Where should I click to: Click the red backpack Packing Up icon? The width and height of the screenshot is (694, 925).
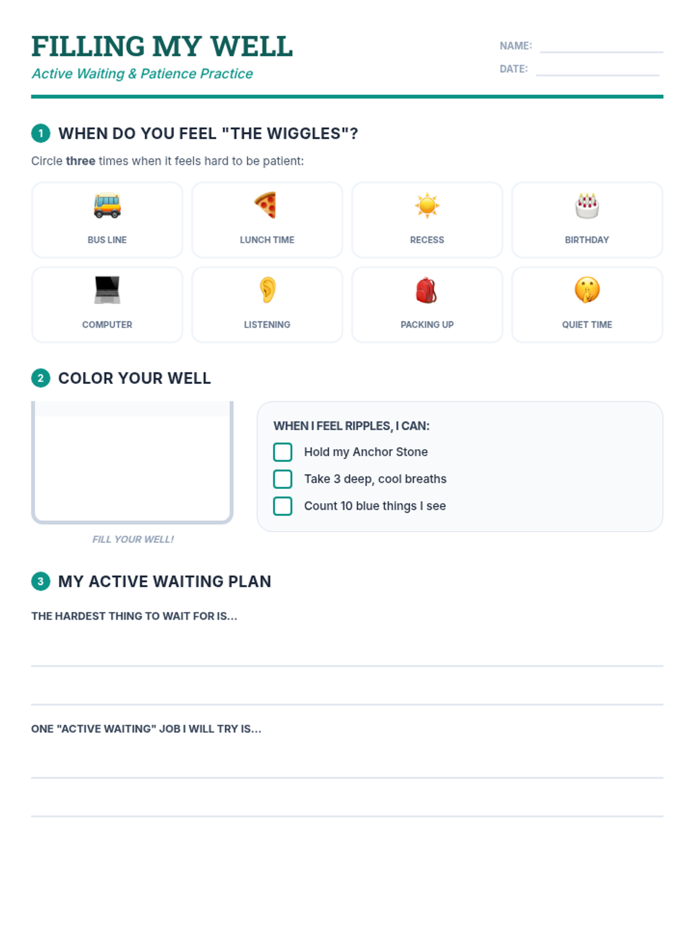coord(427,290)
